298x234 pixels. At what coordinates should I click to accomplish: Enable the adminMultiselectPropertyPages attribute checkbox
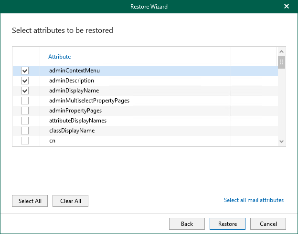tap(25, 101)
